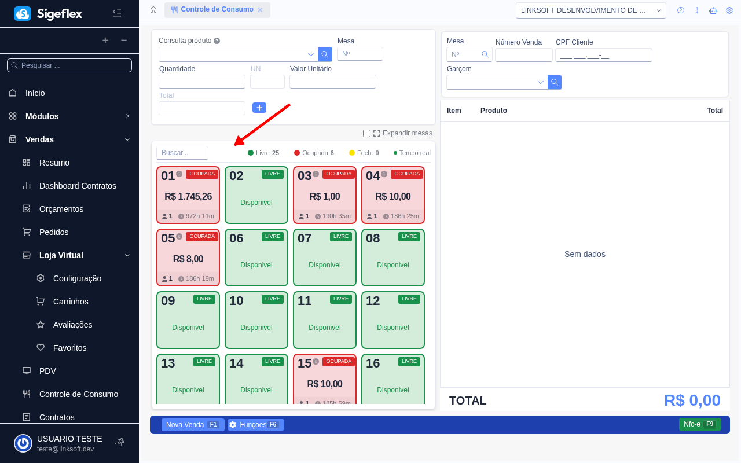Open Controle de Consumo in sidebar

[x=79, y=394]
